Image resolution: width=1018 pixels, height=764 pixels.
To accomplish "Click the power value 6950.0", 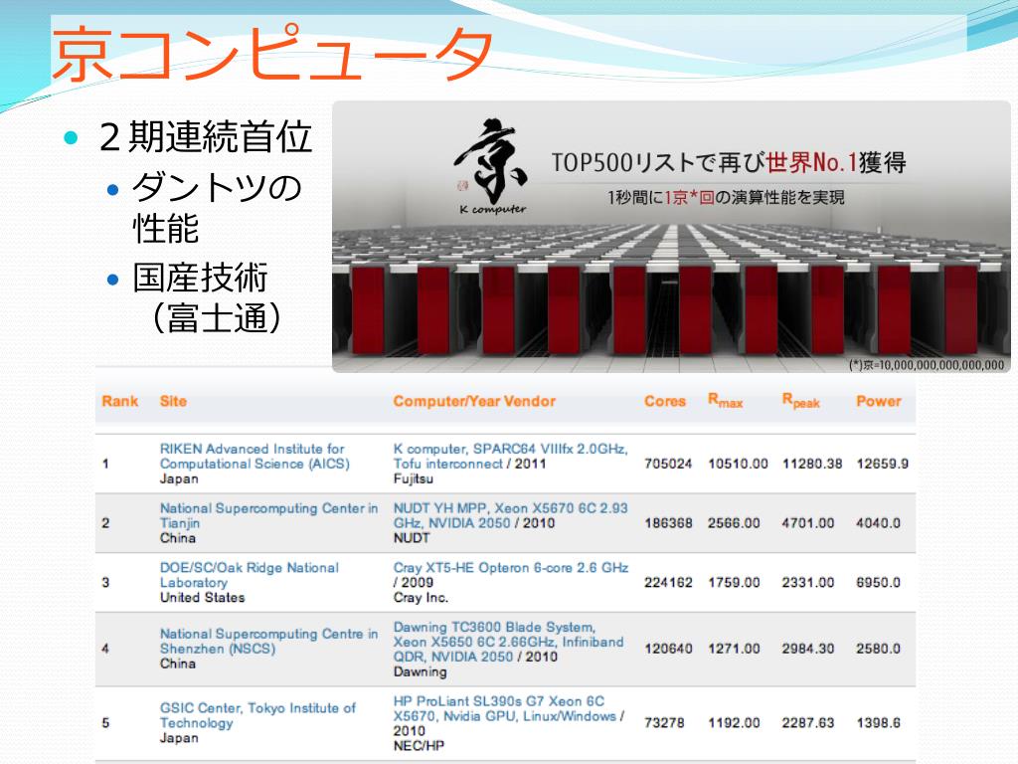I will [879, 583].
